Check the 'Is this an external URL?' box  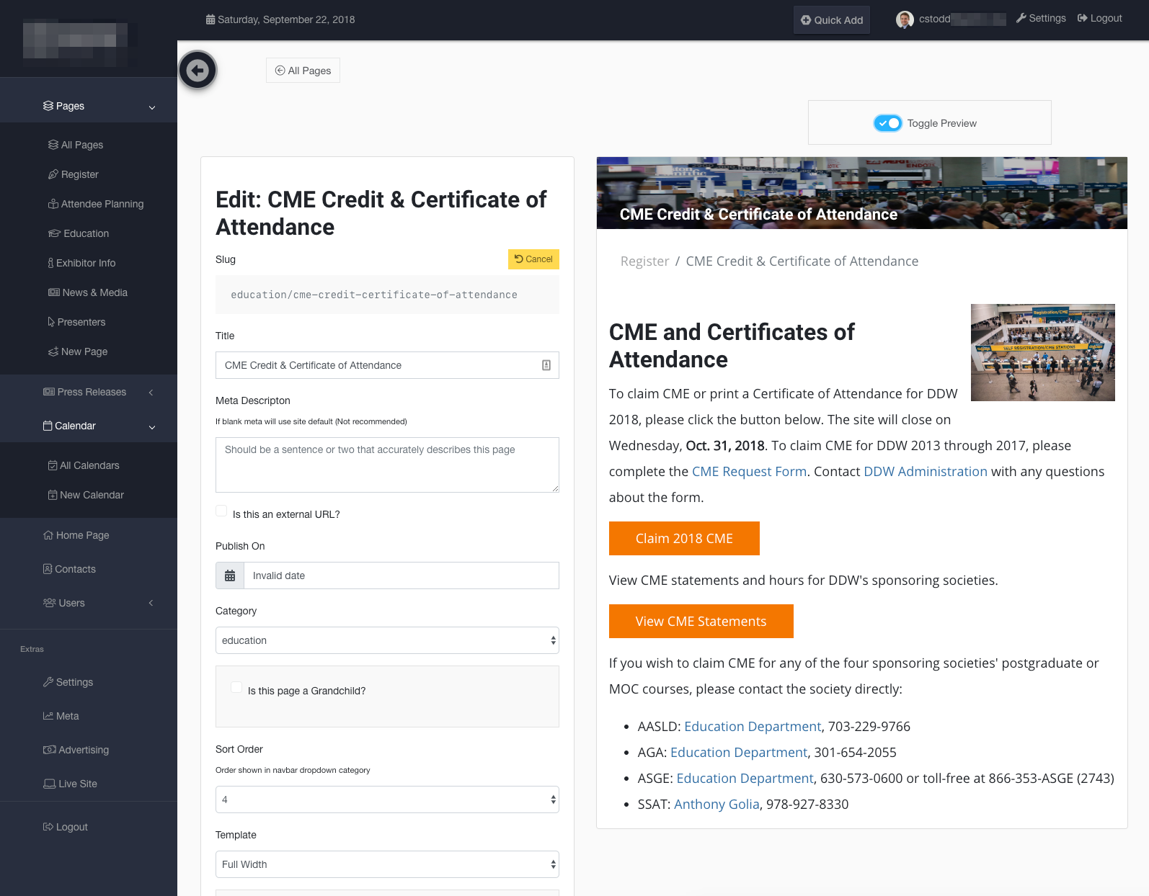click(221, 511)
